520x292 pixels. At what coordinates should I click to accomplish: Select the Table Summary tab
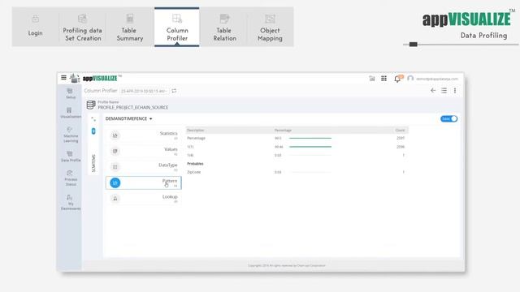(130, 27)
